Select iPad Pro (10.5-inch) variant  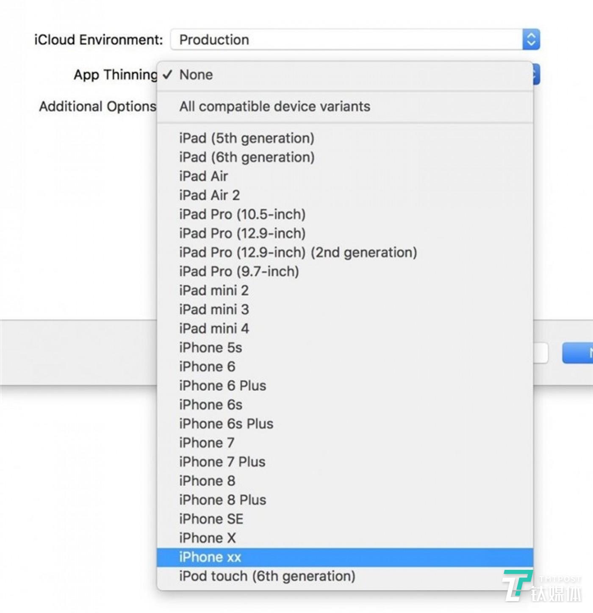click(x=243, y=214)
